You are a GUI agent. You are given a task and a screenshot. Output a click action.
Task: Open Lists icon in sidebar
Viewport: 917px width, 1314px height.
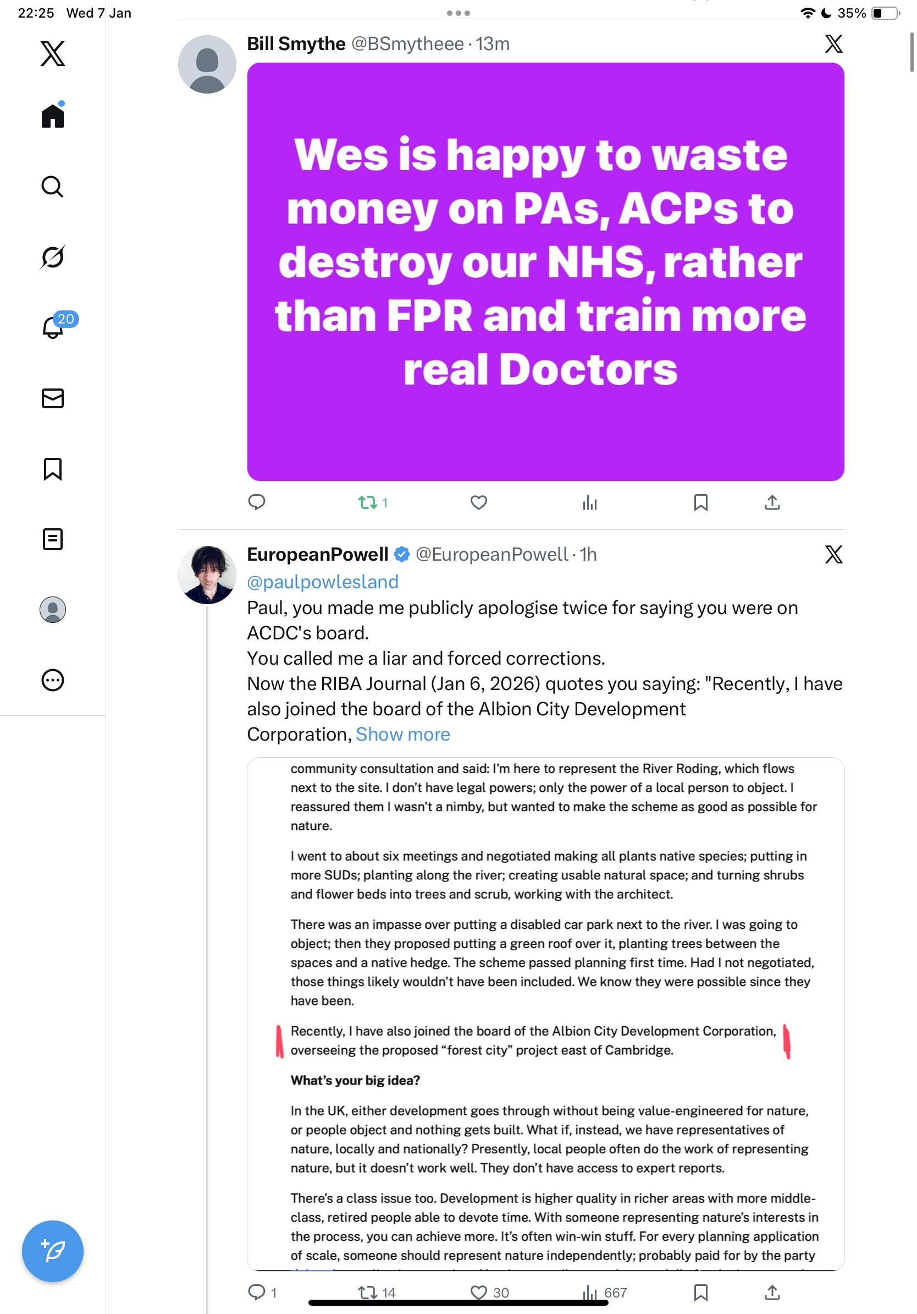[x=53, y=539]
